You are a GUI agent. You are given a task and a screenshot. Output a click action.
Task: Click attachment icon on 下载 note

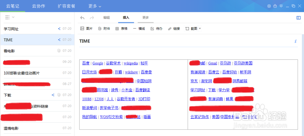[59, 95]
